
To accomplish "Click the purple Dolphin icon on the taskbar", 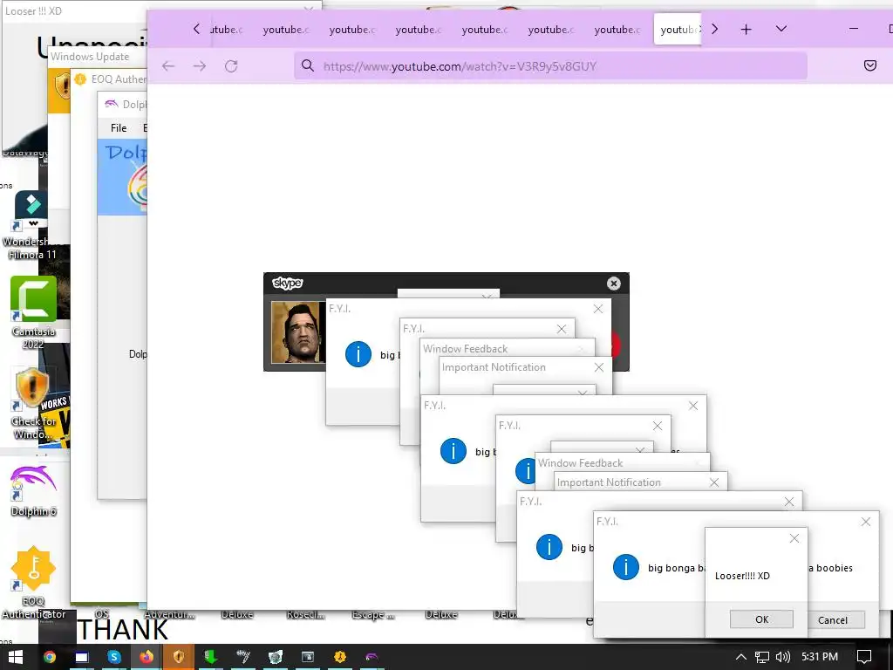I will tap(372, 657).
